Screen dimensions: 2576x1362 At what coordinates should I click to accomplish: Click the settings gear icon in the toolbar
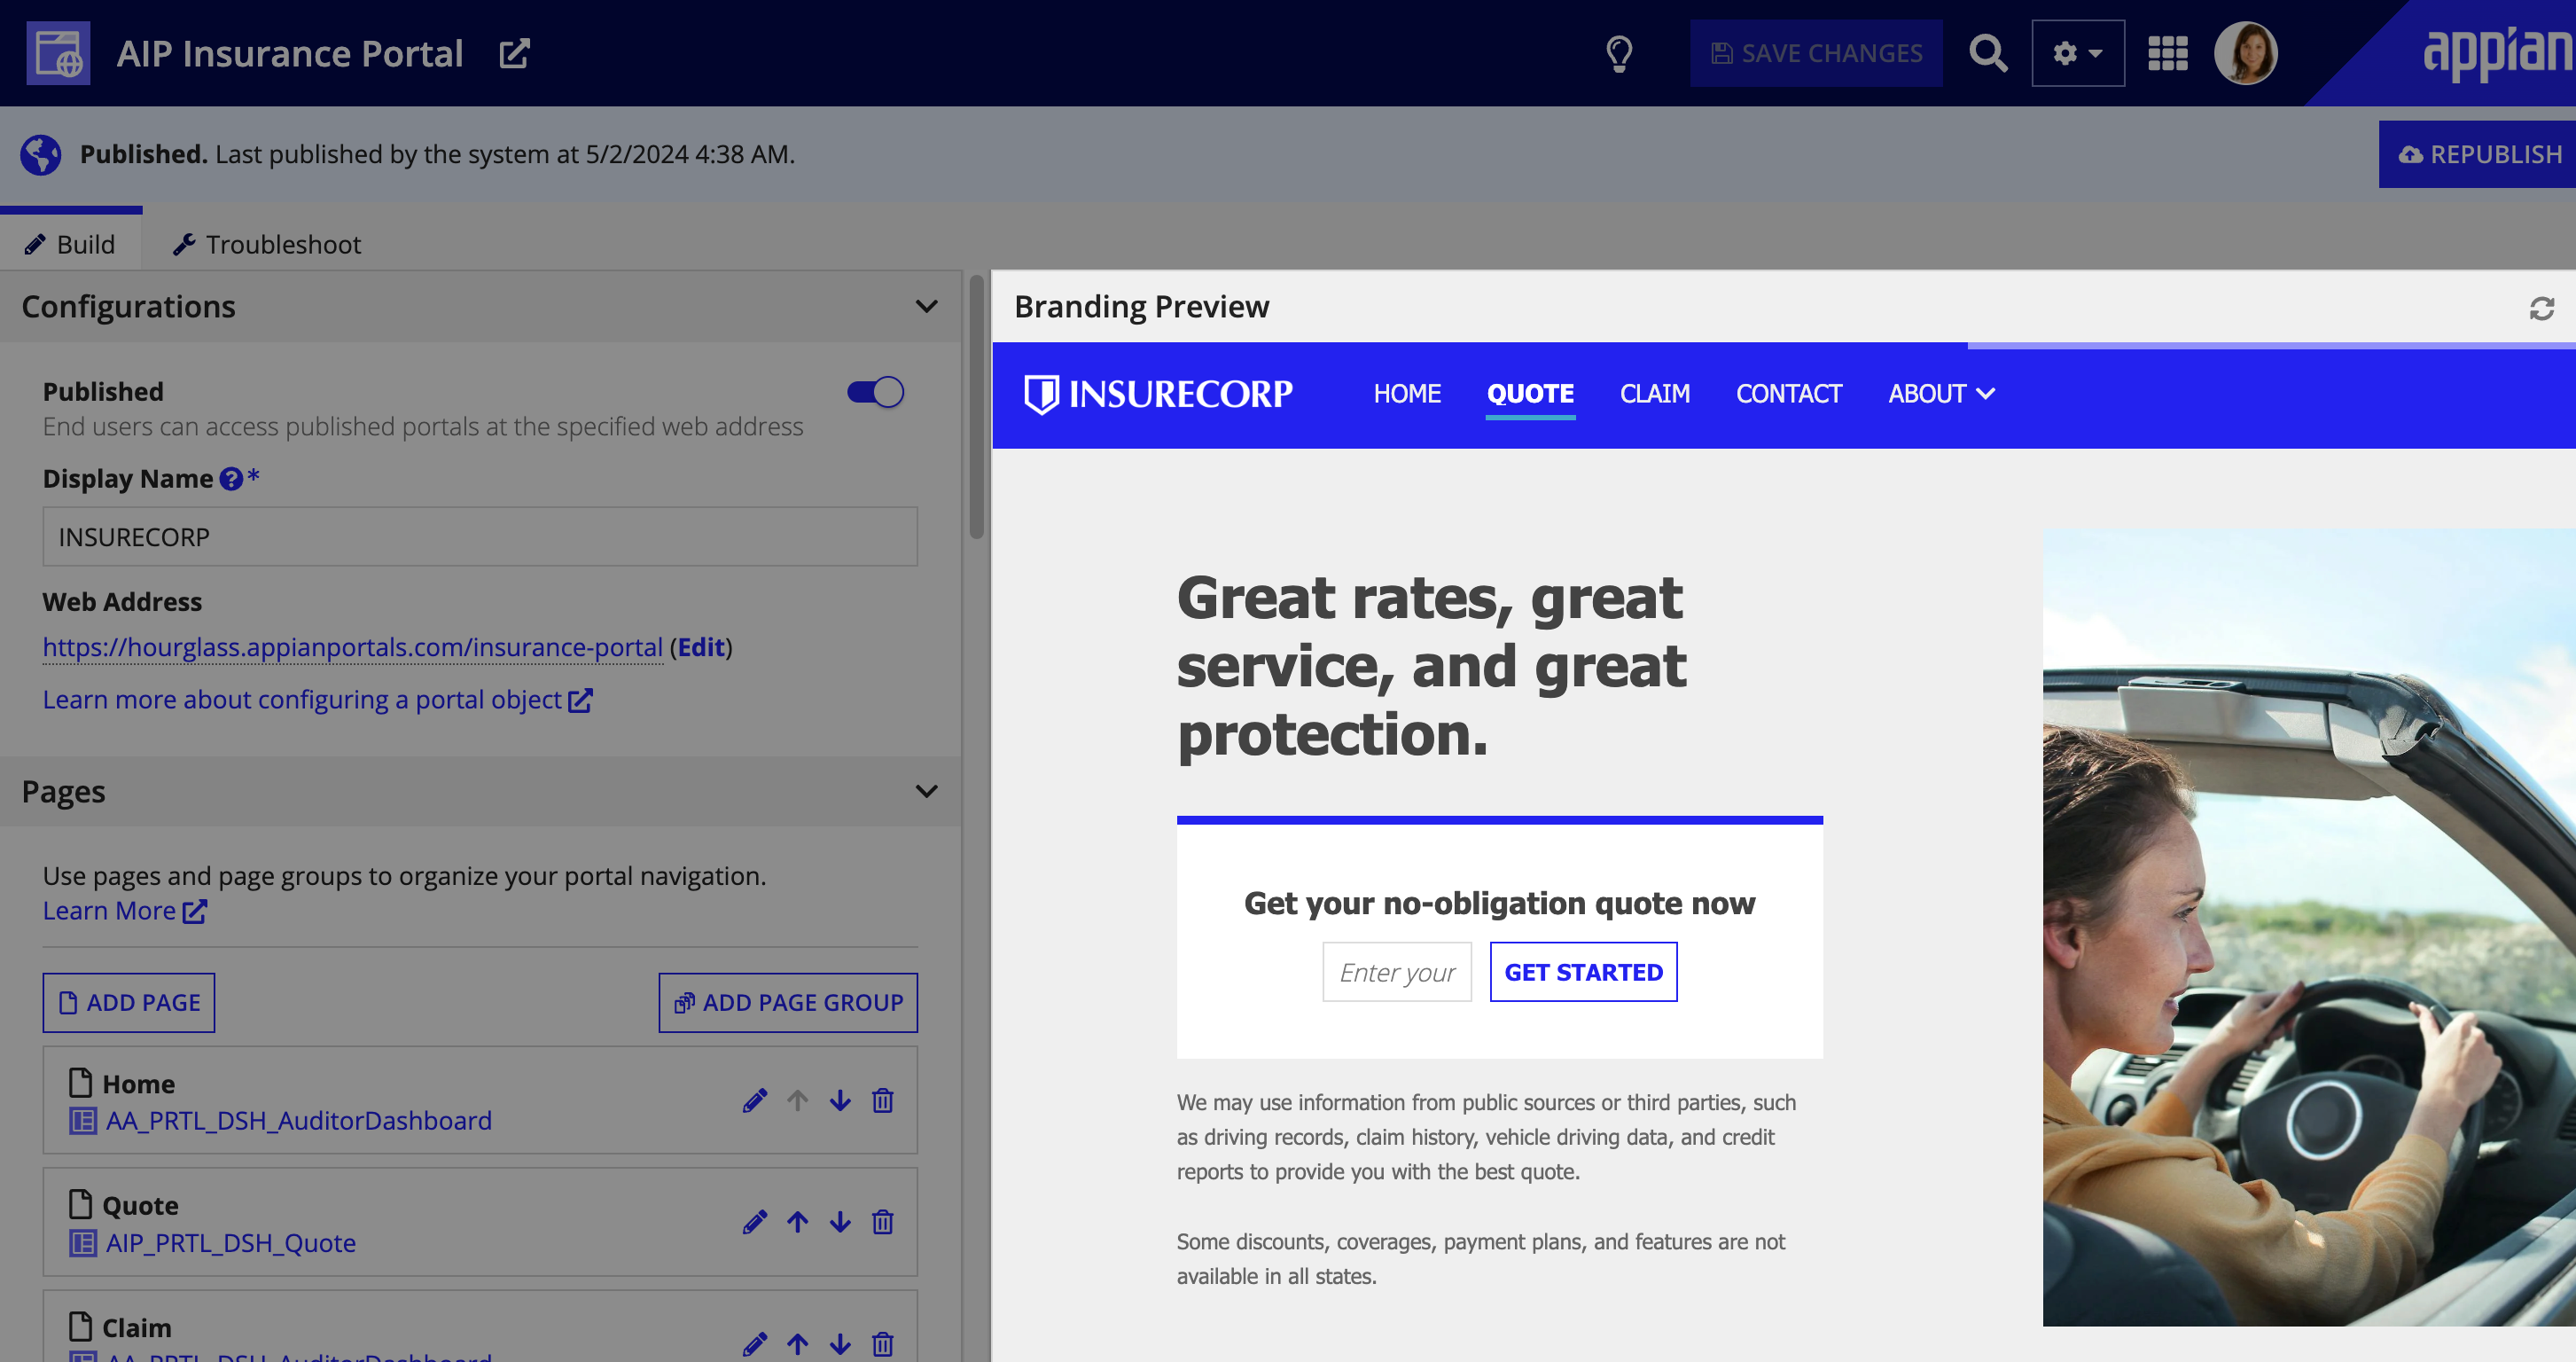[2077, 53]
